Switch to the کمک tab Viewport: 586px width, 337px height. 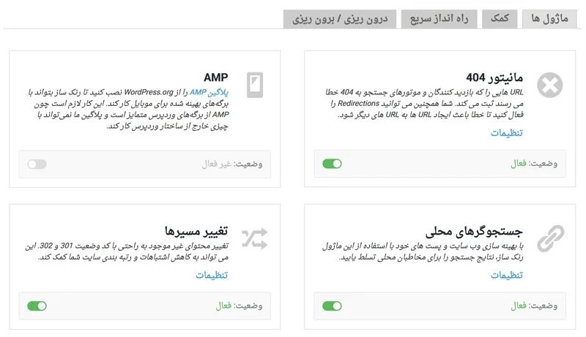500,19
